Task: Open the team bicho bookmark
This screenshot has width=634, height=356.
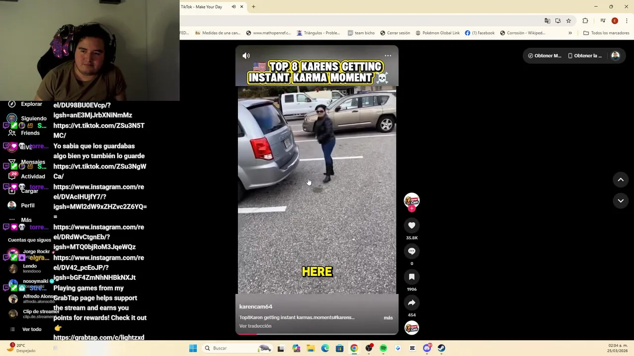Action: 361,33
